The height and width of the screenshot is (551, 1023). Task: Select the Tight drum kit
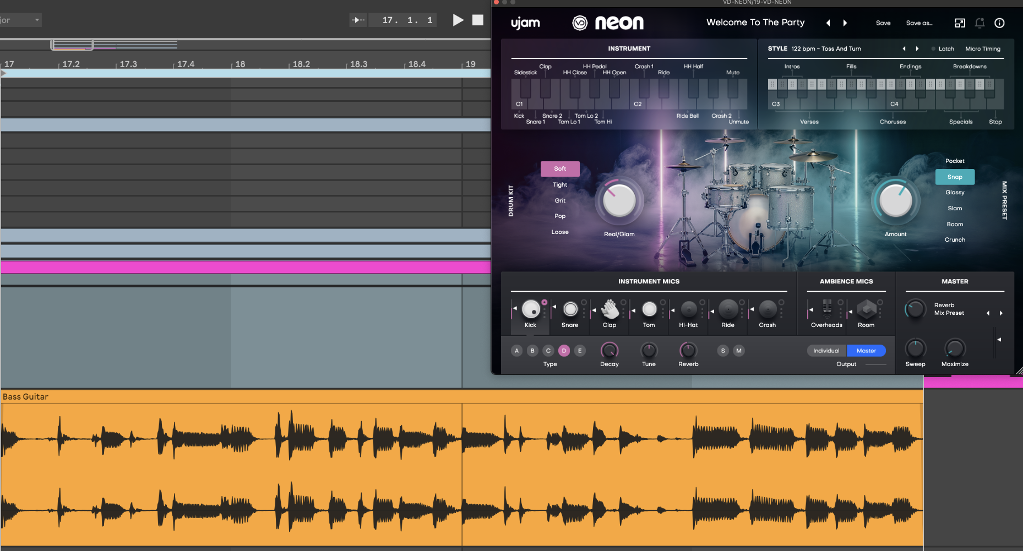point(560,185)
